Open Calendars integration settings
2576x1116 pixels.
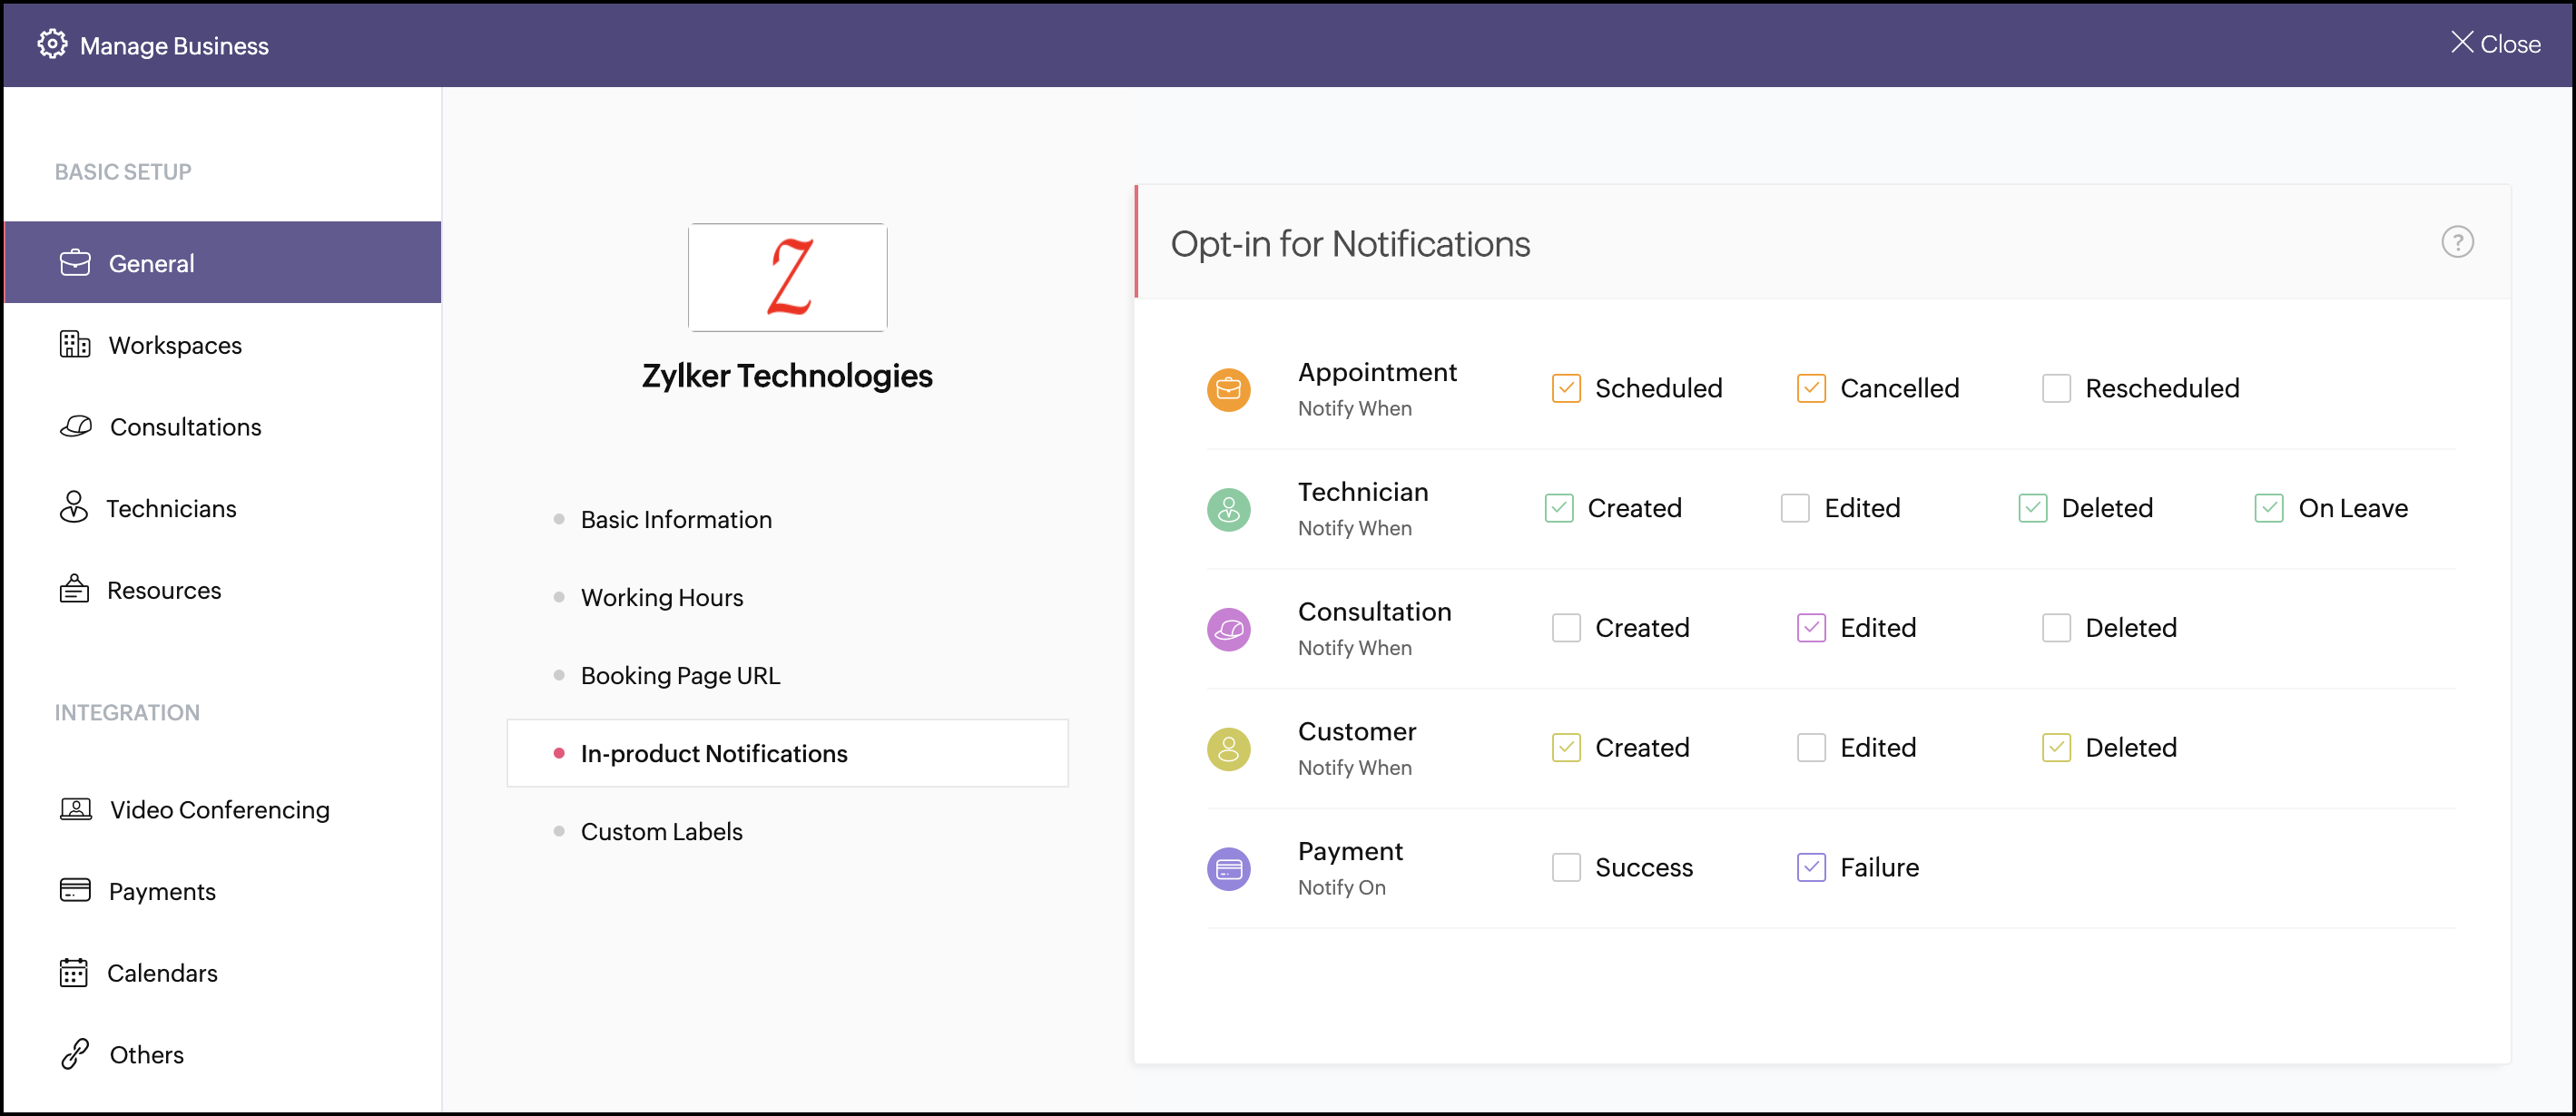pyautogui.click(x=161, y=972)
